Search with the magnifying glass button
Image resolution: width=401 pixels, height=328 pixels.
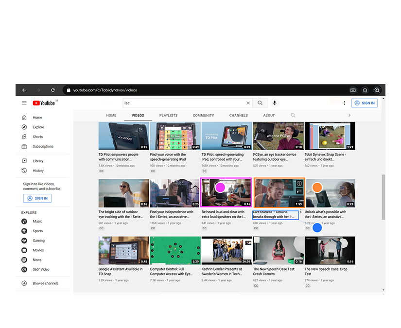(x=260, y=103)
